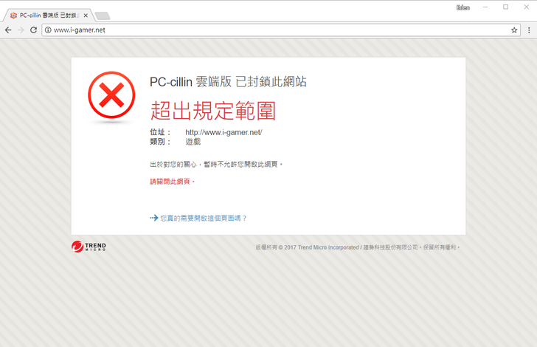Open a new tab with the new-tab button
Image resolution: width=537 pixels, height=347 pixels.
coord(102,16)
